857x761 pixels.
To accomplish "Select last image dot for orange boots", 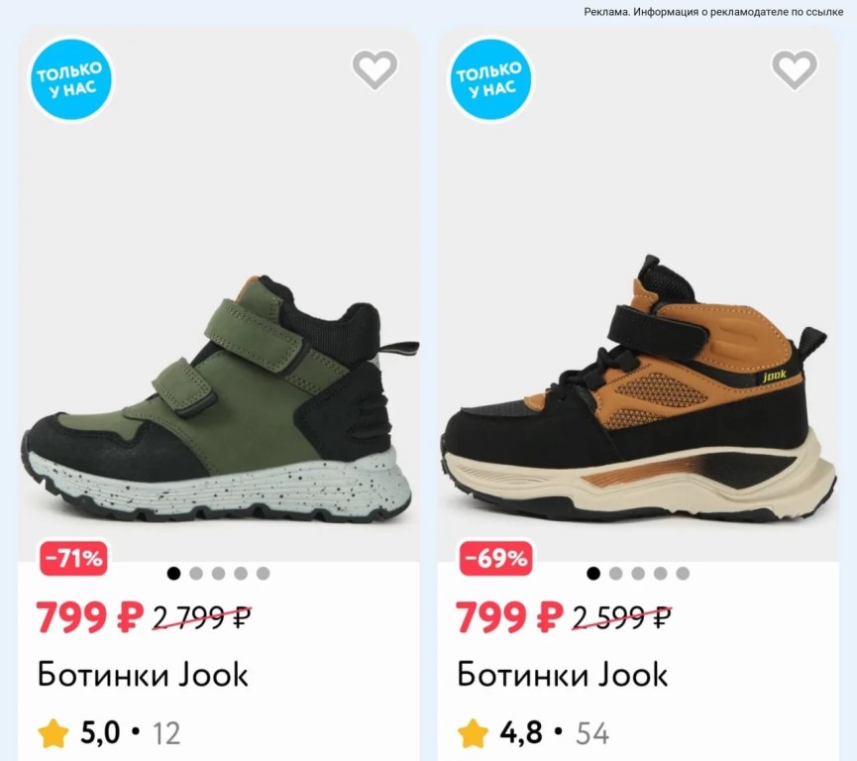I will tap(683, 574).
